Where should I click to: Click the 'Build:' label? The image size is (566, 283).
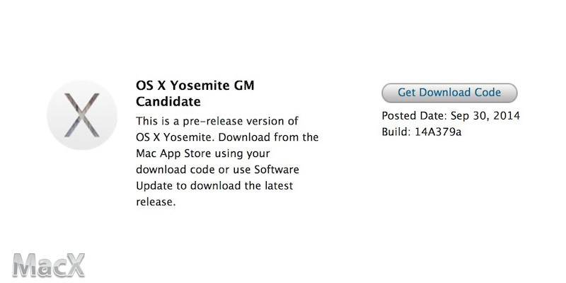396,132
